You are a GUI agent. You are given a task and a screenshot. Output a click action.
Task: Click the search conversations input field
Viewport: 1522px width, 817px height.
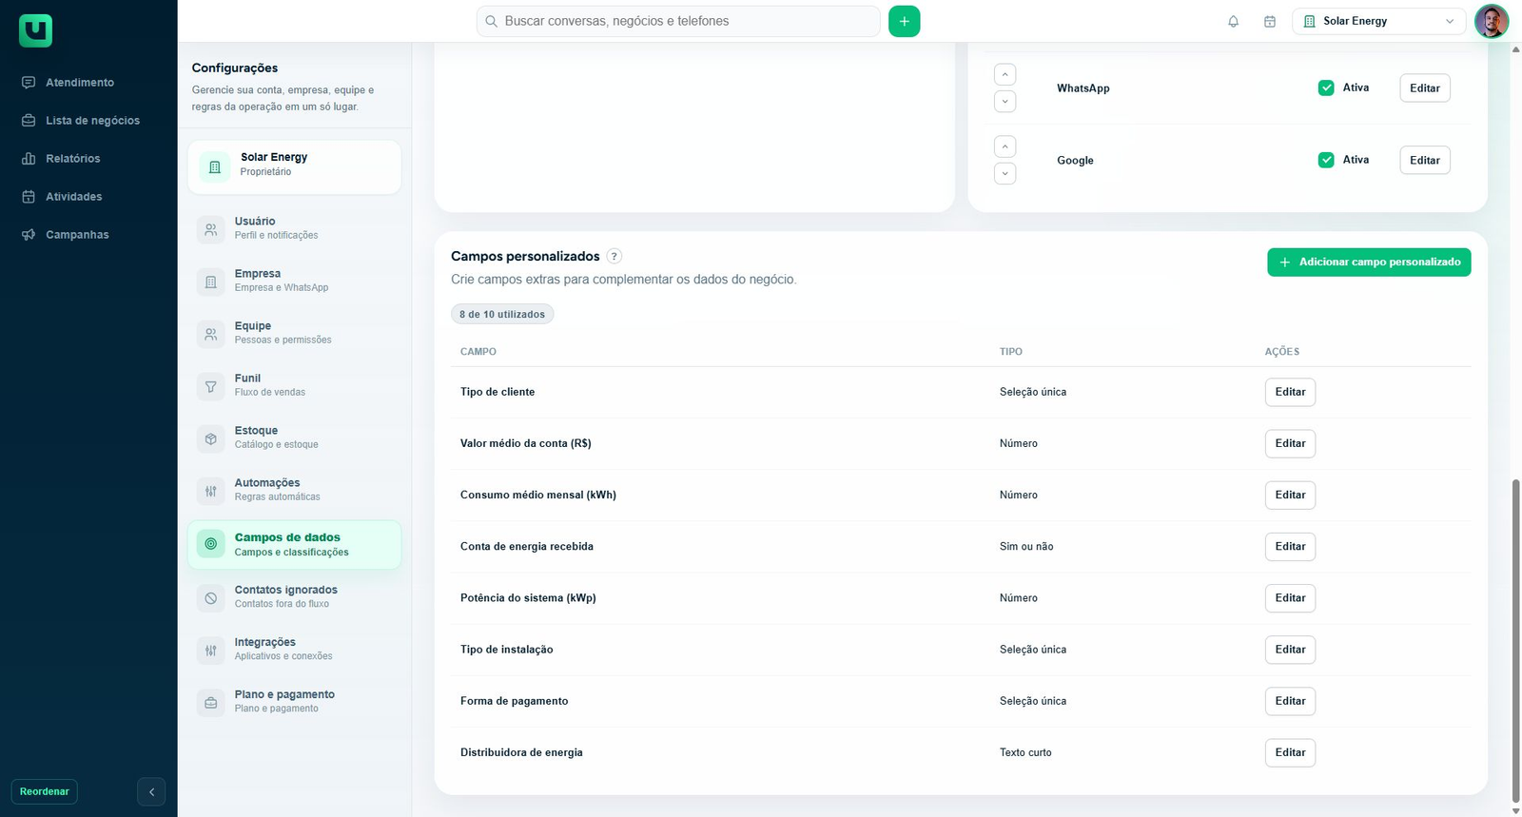coord(678,21)
